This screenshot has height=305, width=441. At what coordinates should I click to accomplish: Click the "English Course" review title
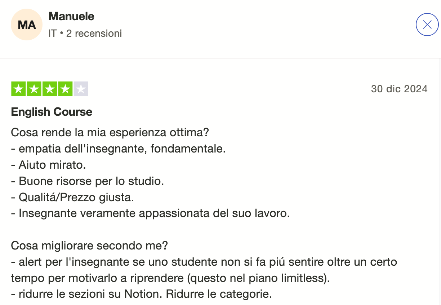tap(52, 112)
